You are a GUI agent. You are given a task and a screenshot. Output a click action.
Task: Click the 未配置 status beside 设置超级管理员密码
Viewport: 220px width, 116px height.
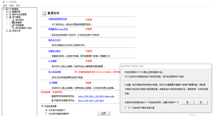[89, 20]
